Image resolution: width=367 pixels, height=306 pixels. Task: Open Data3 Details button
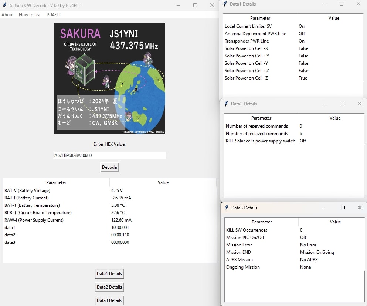pos(109,300)
